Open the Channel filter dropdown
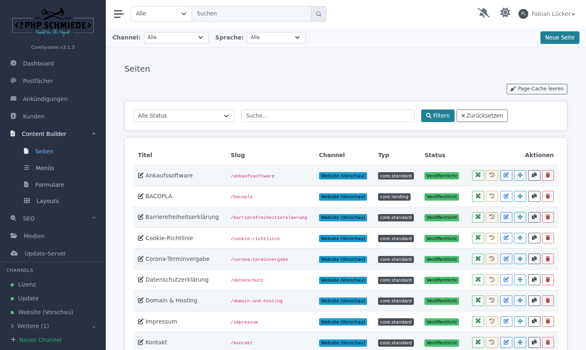The image size is (586, 350). 176,37
